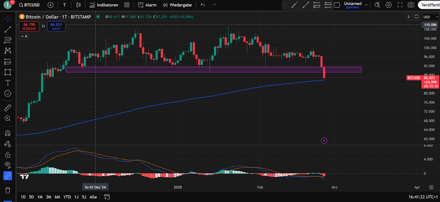Open the geometric shapes tool

[8, 72]
